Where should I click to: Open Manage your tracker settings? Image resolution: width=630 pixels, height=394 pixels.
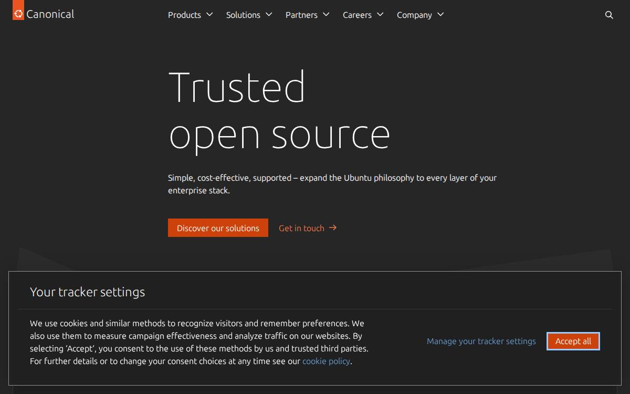pos(481,341)
